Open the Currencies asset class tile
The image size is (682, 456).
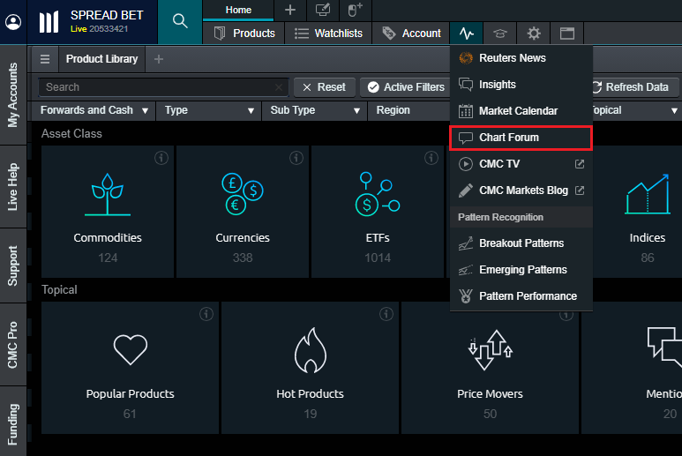click(x=243, y=212)
